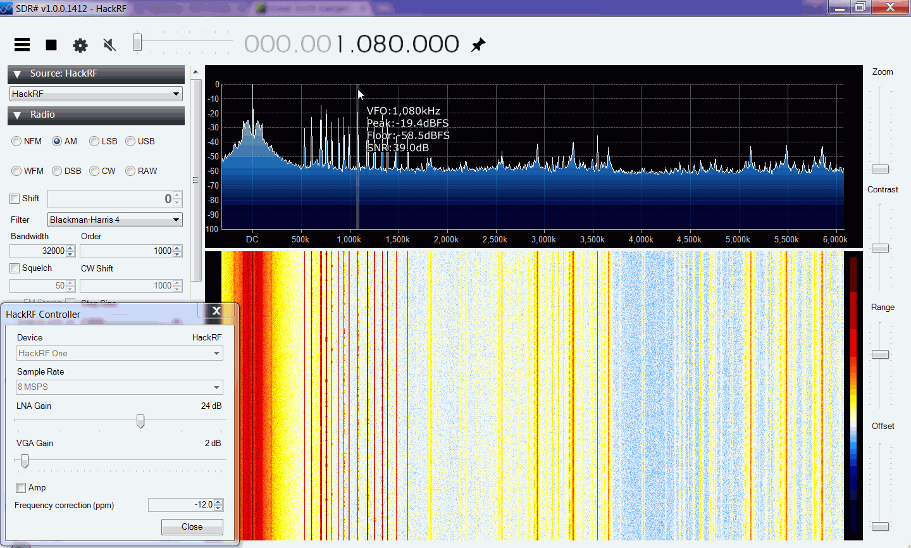Image resolution: width=911 pixels, height=548 pixels.
Task: Increase the Bandwidth value with the up arrow
Action: pyautogui.click(x=70, y=248)
